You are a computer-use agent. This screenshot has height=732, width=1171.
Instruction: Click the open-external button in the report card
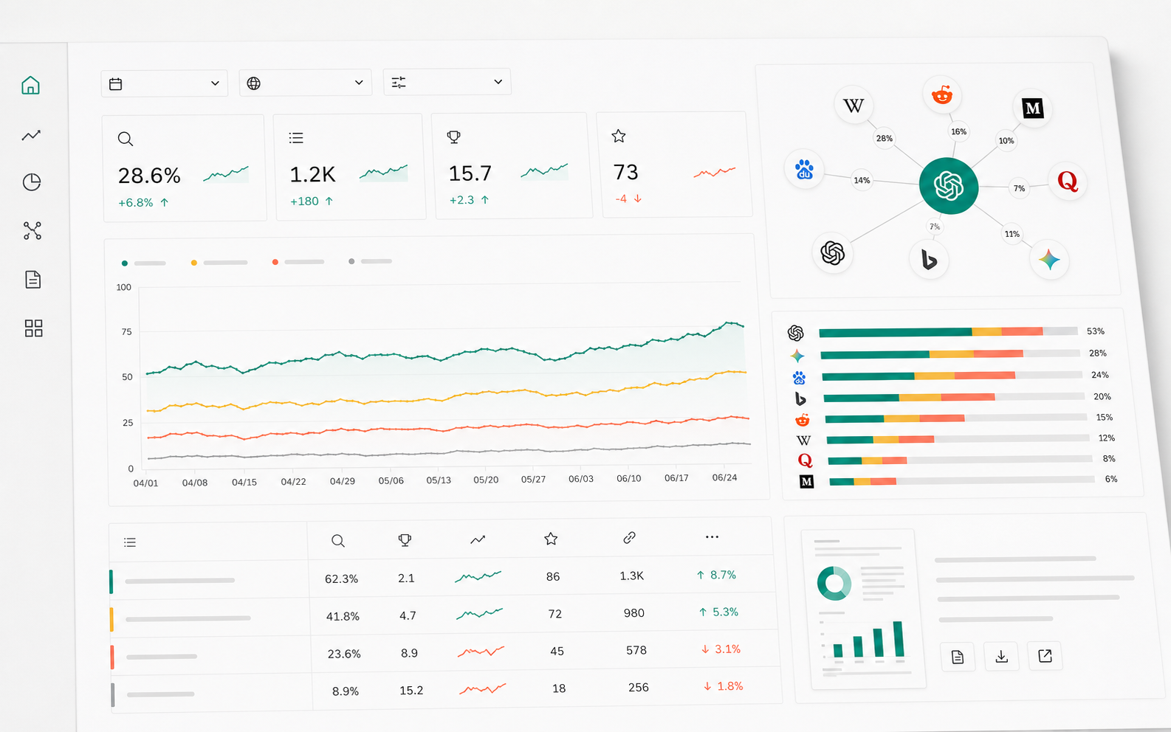(1045, 655)
